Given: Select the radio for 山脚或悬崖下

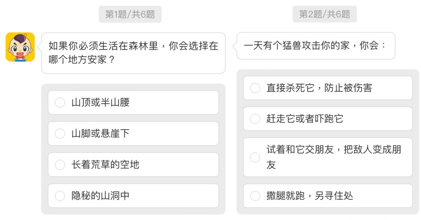Looking at the screenshot, I should tap(60, 133).
